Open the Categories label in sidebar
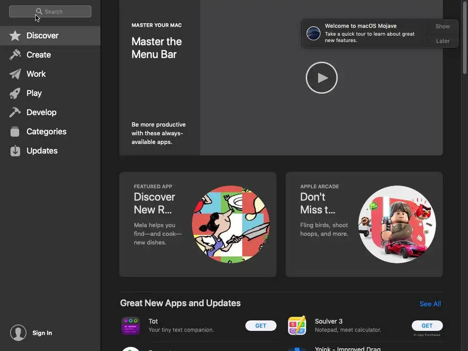Screen dimensions: 468x351 pos(47,132)
